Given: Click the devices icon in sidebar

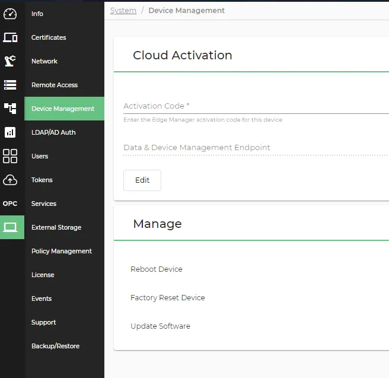Looking at the screenshot, I should (x=10, y=37).
